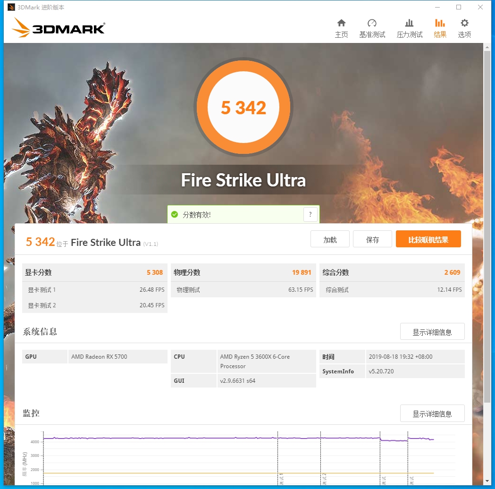This screenshot has height=489, width=495.
Task: Close the 3DMark window
Action: pyautogui.click(x=480, y=7)
